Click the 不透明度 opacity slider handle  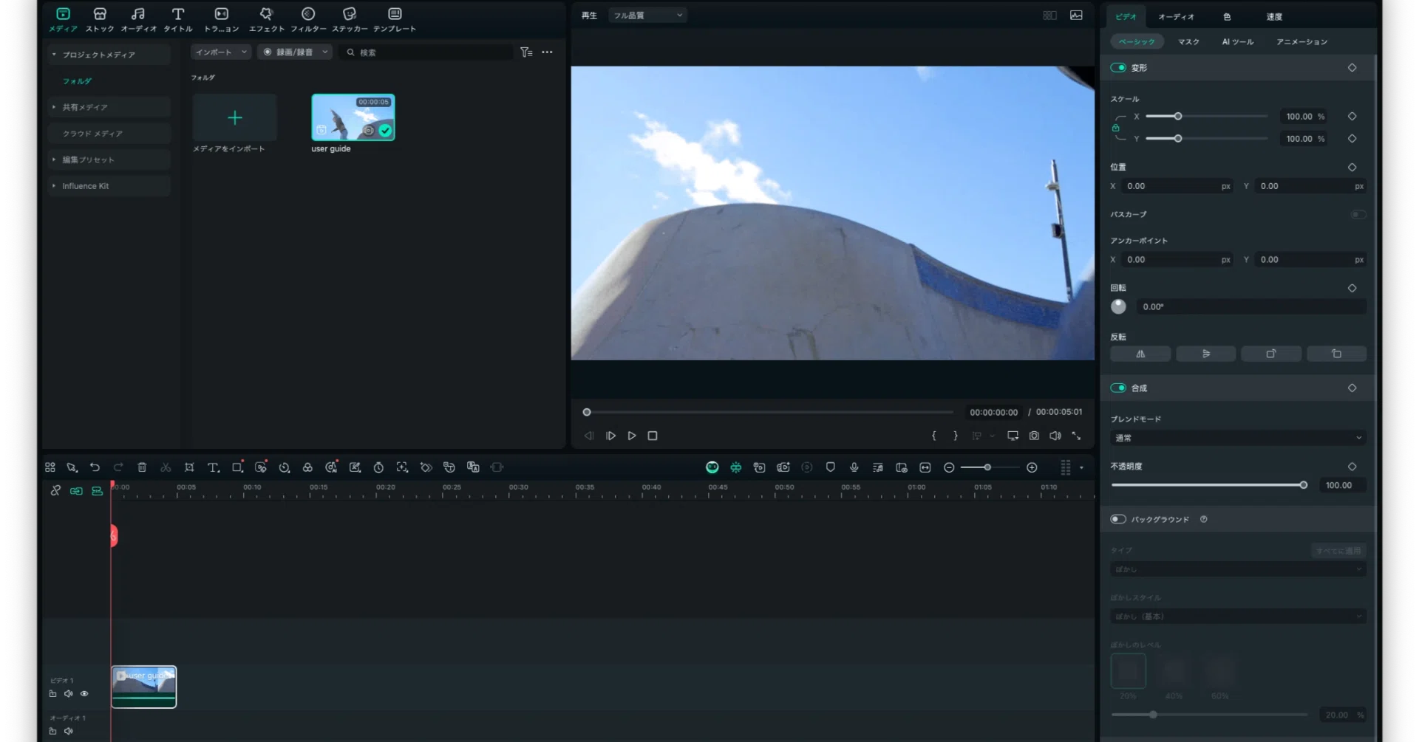tap(1303, 485)
